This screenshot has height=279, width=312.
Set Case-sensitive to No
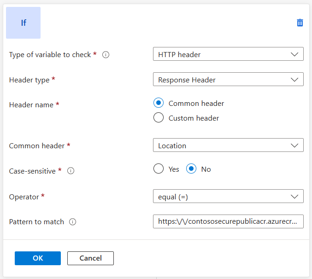coord(191,169)
